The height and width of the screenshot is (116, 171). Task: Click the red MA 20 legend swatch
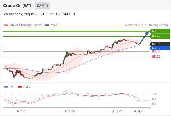coord(6,25)
